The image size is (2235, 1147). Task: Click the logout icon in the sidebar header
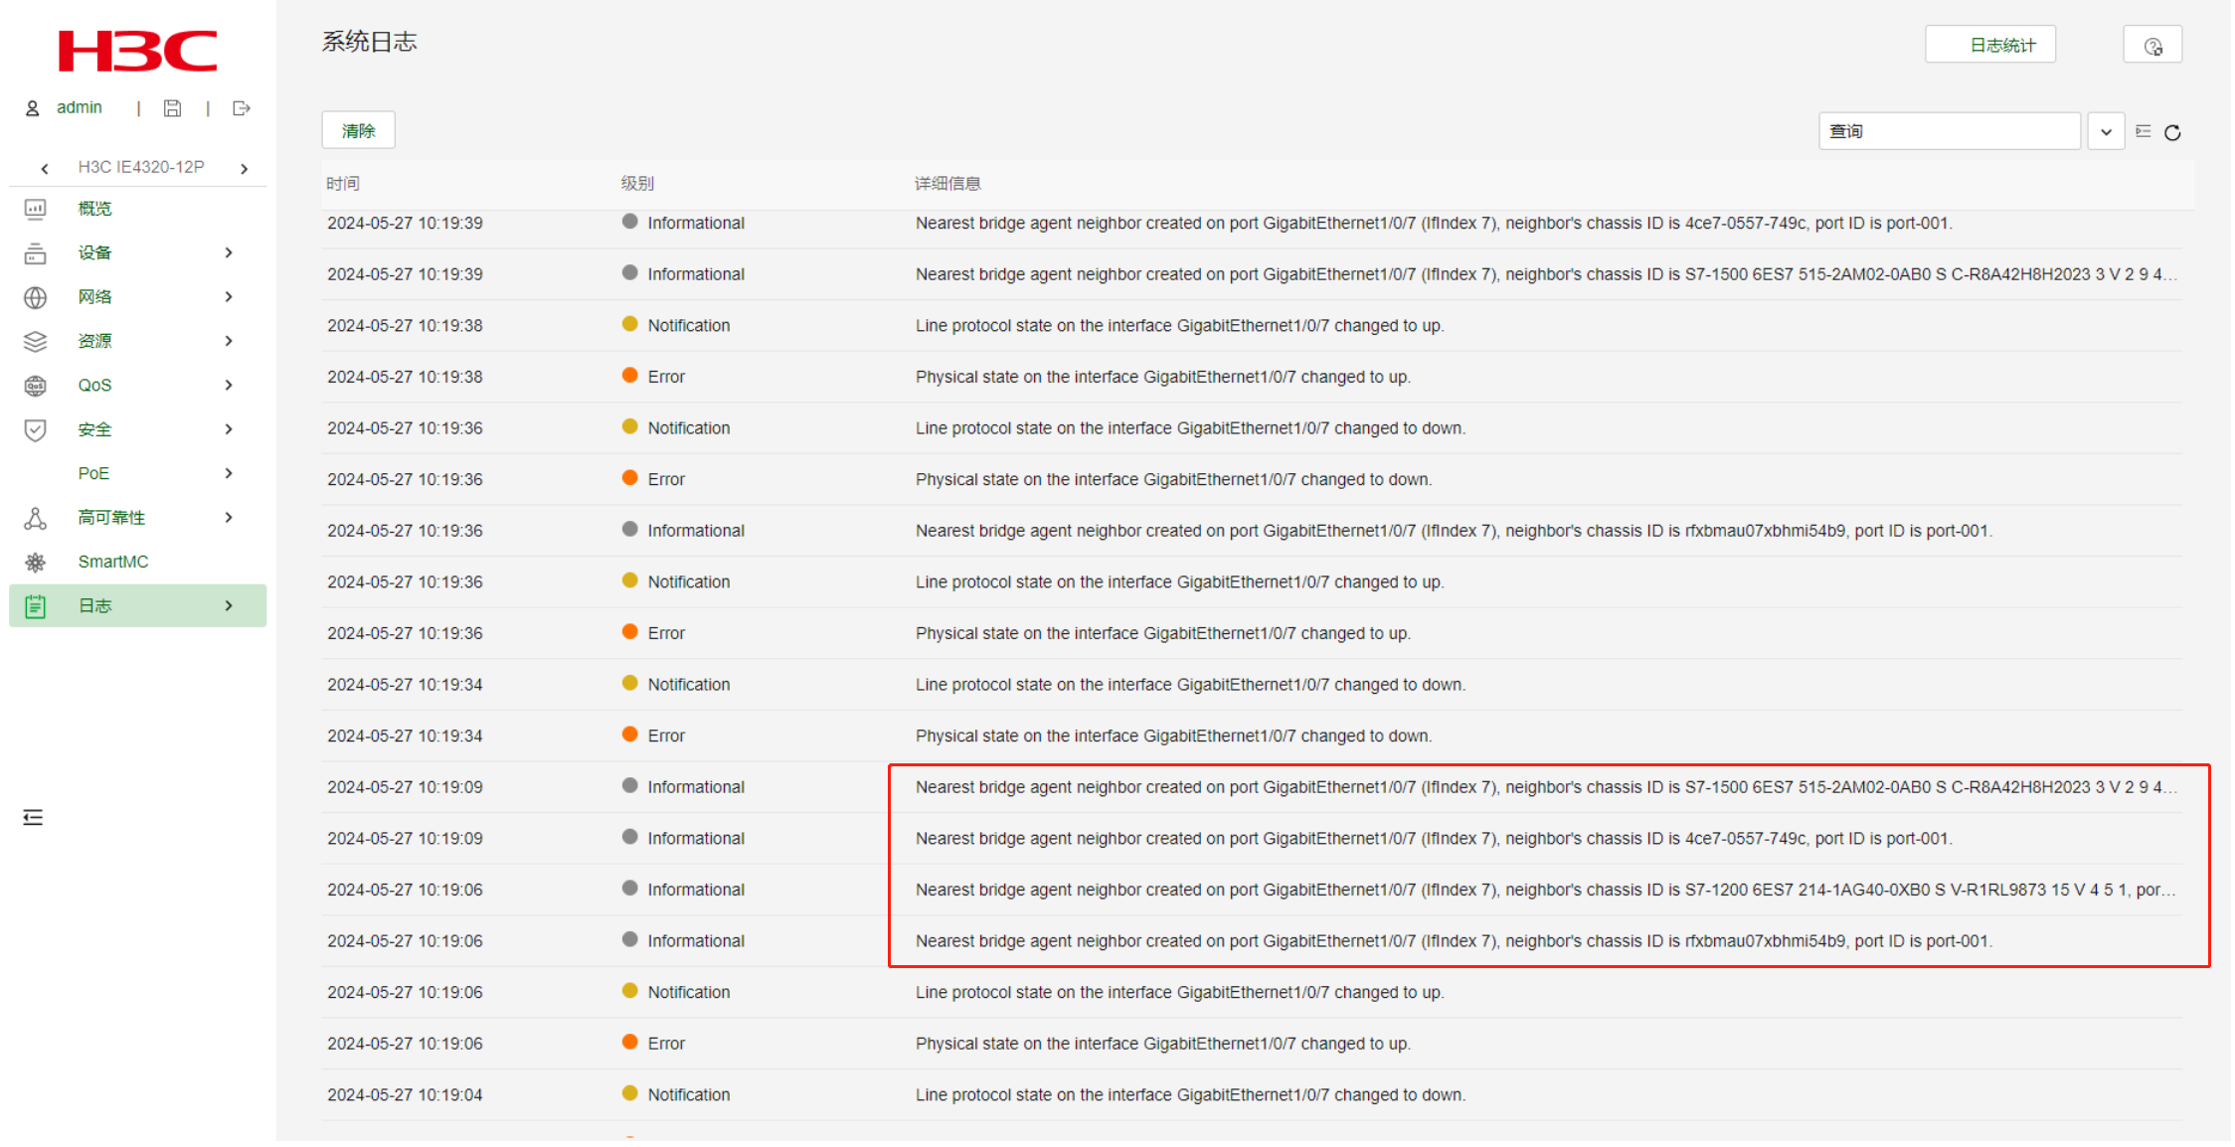241,108
